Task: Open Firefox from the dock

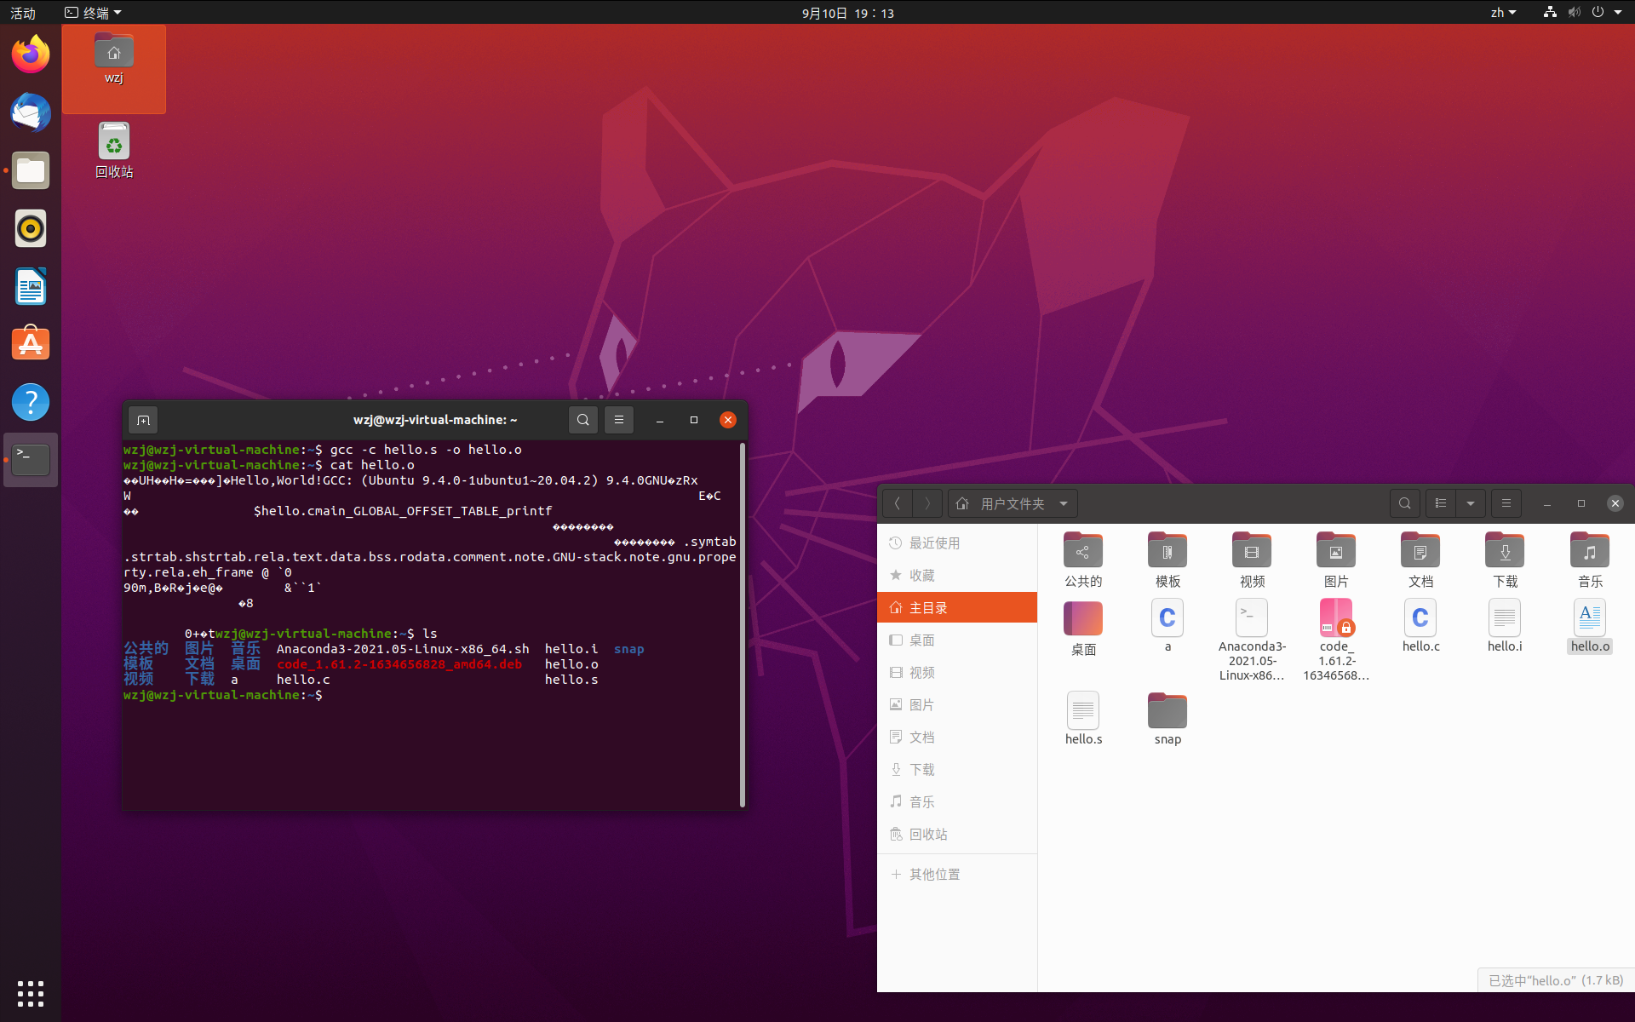Action: tap(31, 55)
